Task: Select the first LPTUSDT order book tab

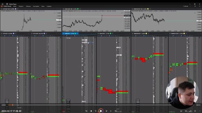Action: coord(8,34)
